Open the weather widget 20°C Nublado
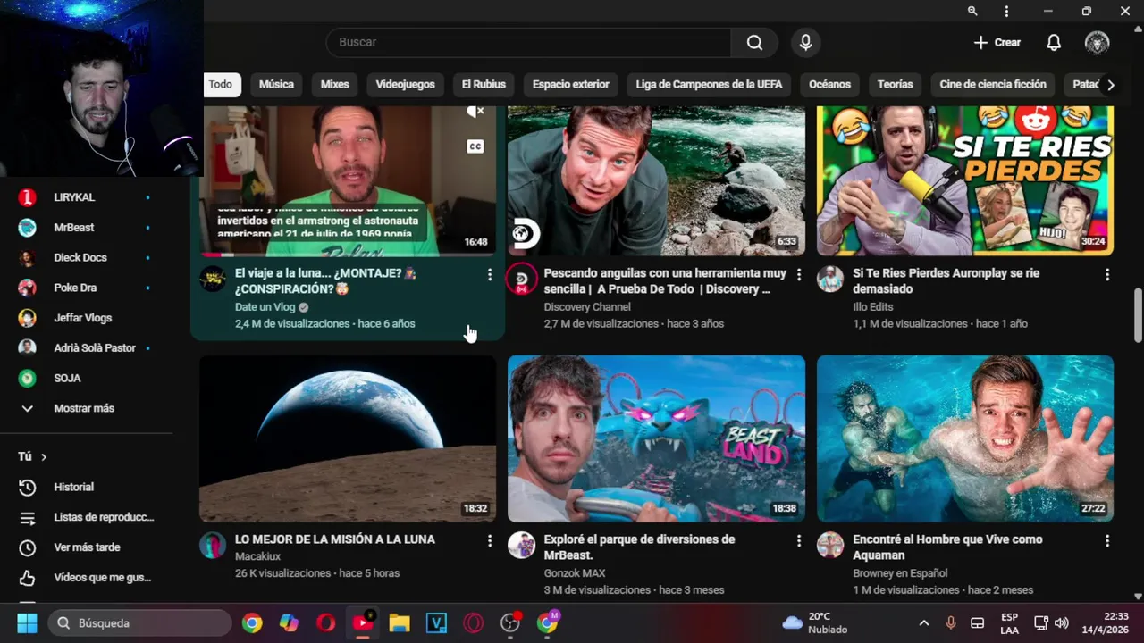Image resolution: width=1144 pixels, height=643 pixels. pos(815,622)
